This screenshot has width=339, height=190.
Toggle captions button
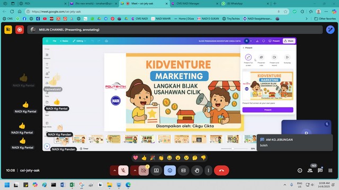point(183,170)
